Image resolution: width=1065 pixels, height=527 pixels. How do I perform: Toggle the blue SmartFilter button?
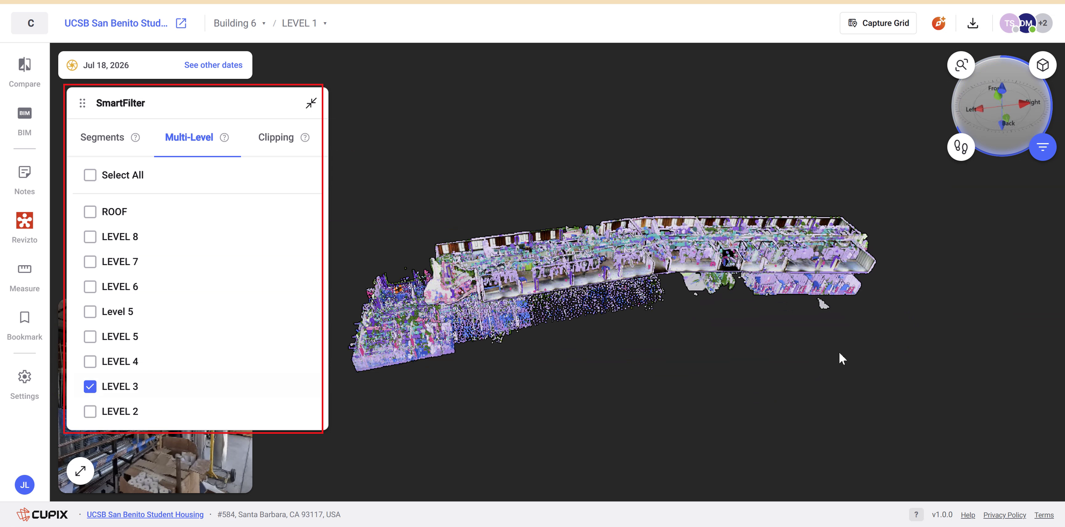(x=1043, y=147)
